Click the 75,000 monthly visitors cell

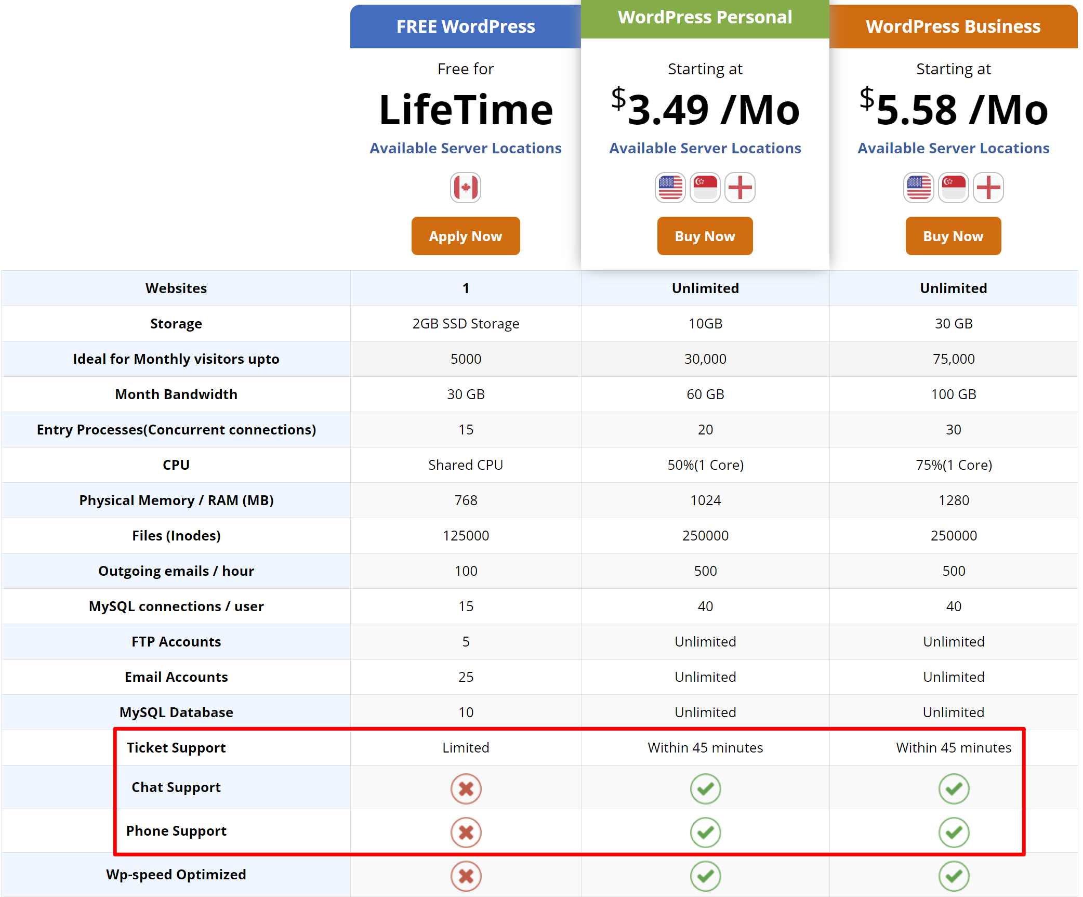(x=954, y=359)
